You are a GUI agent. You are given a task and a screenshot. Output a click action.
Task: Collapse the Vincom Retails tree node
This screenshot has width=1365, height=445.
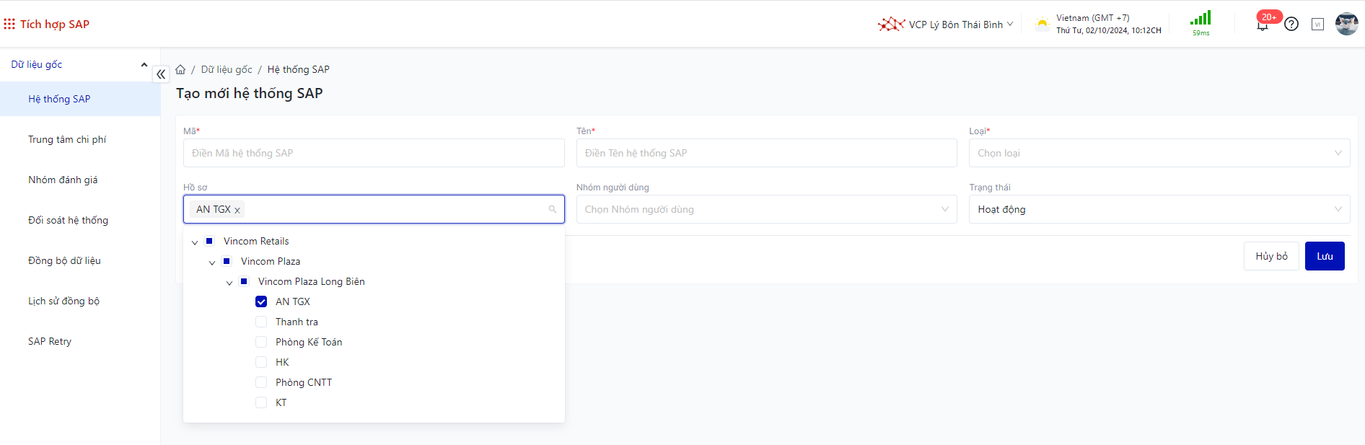click(195, 242)
